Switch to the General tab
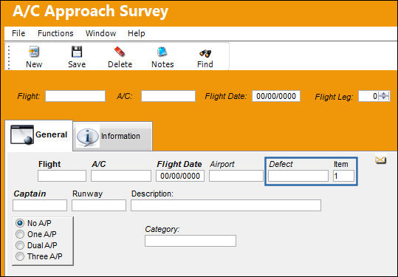Image resolution: width=398 pixels, height=277 pixels. point(39,135)
